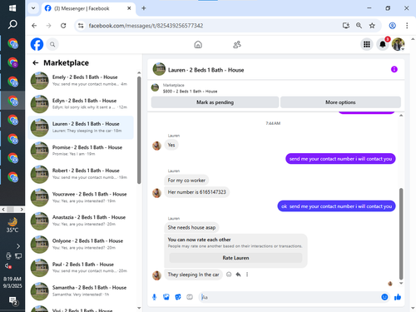Viewport: 416px width, 312px height.
Task: Open Windows taskbar search
Action: (x=12, y=25)
